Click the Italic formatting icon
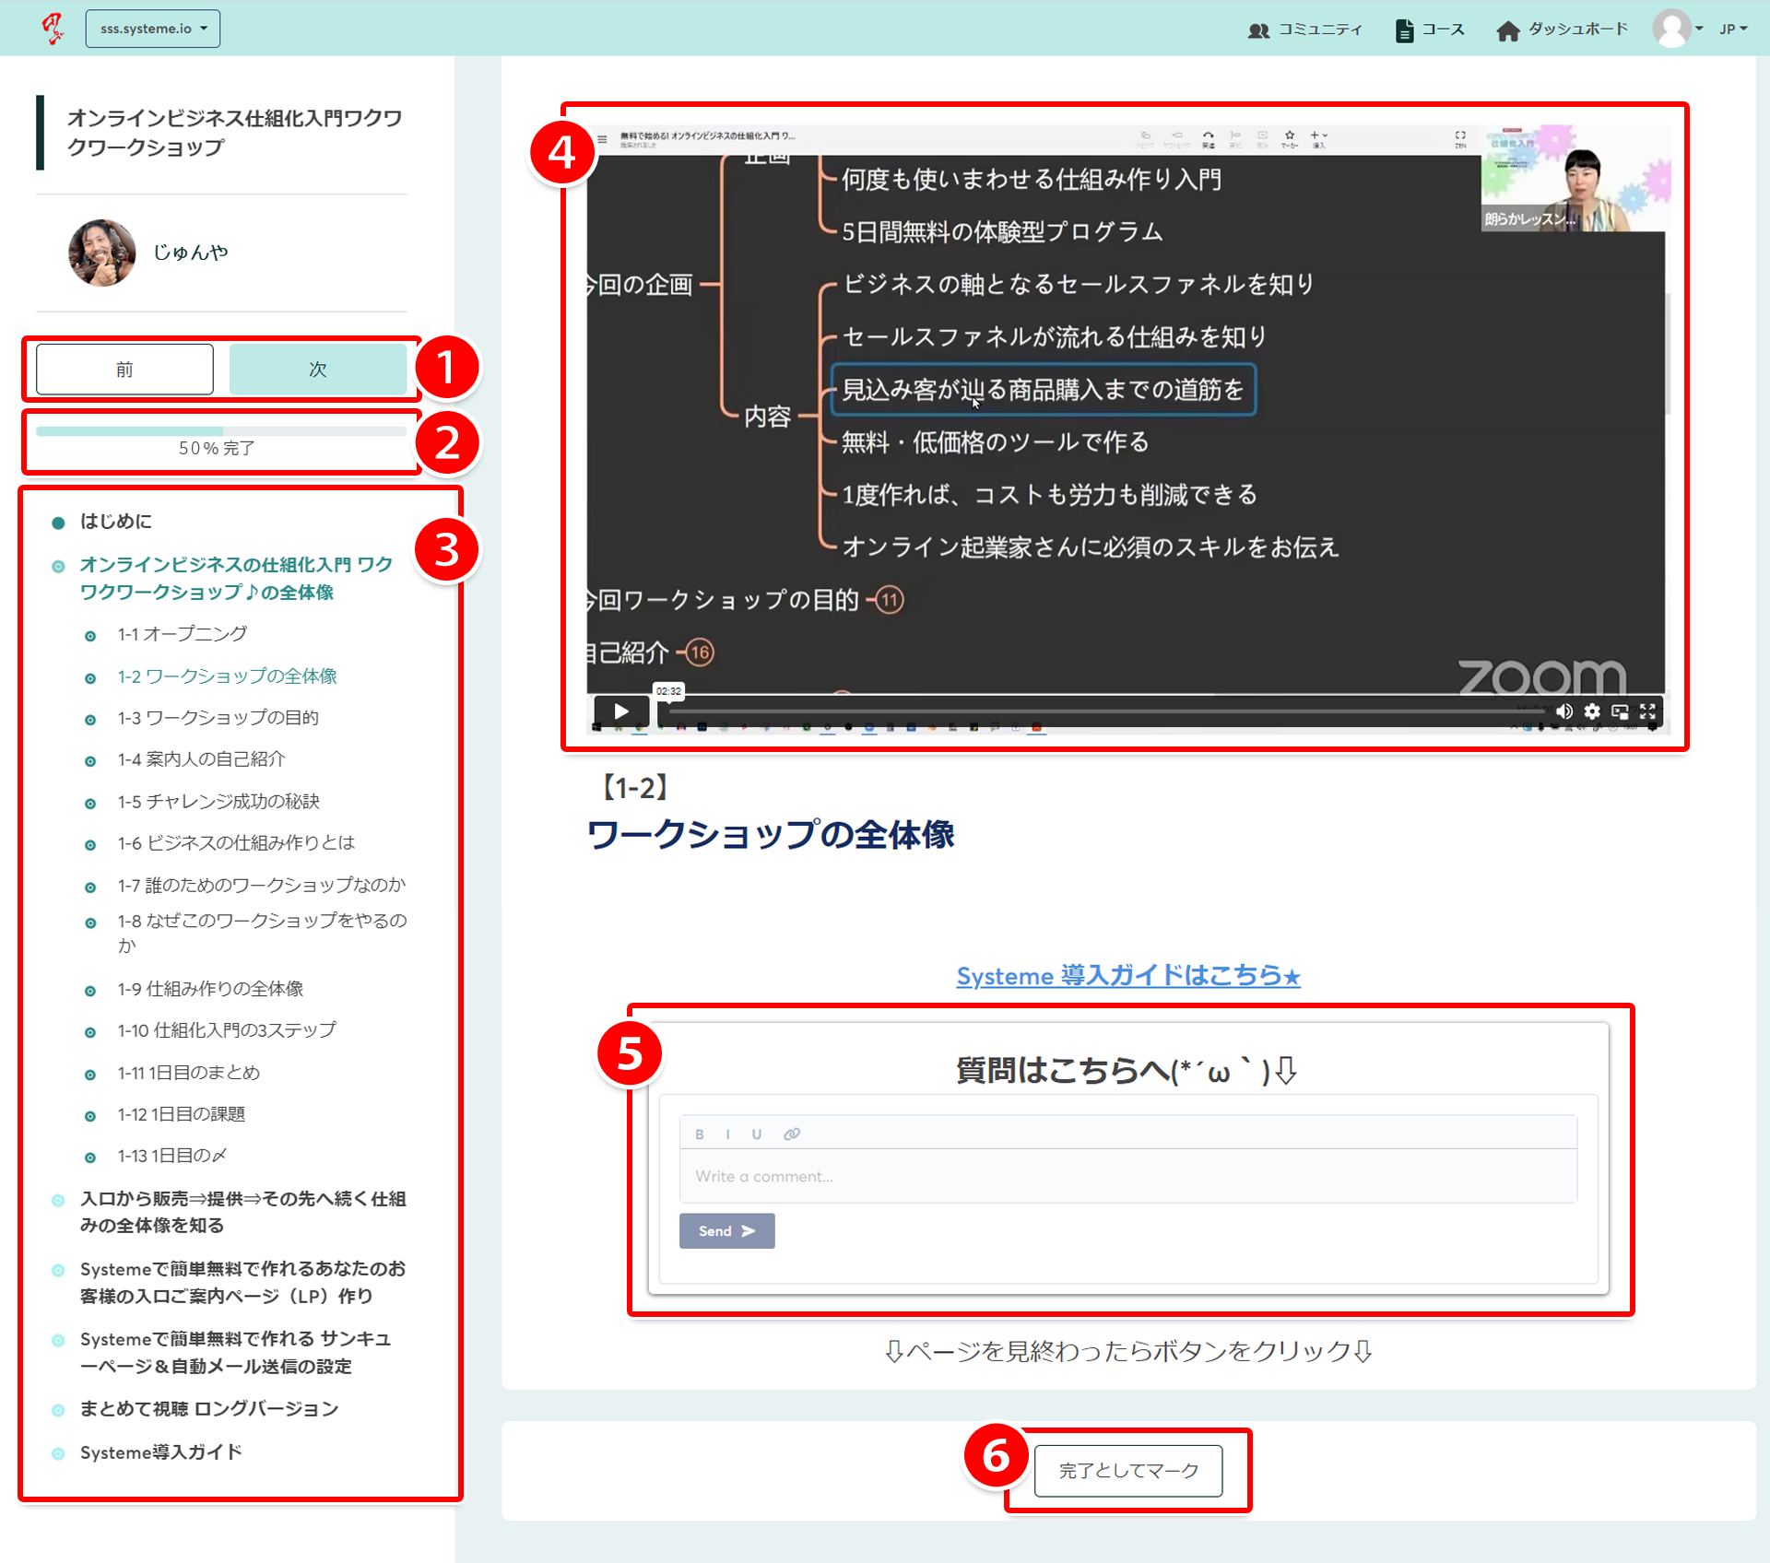The height and width of the screenshot is (1563, 1770). click(x=727, y=1134)
